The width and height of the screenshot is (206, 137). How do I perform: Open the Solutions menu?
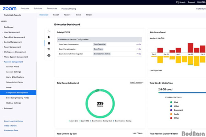pyautogui.click(x=38, y=9)
